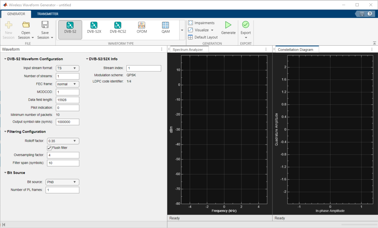This screenshot has height=228, width=378.
Task: Select the DVB-S2X waveform type
Action: [94, 28]
